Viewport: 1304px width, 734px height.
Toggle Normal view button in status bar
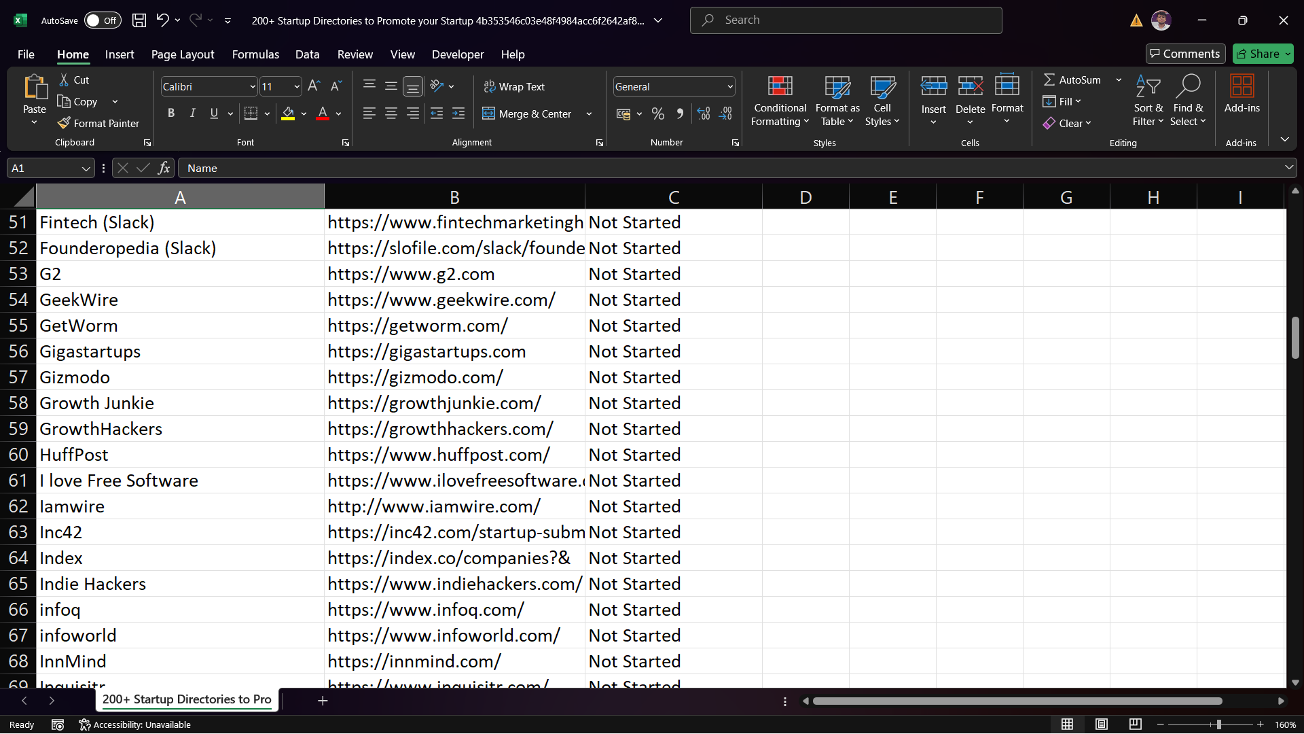[1067, 724]
